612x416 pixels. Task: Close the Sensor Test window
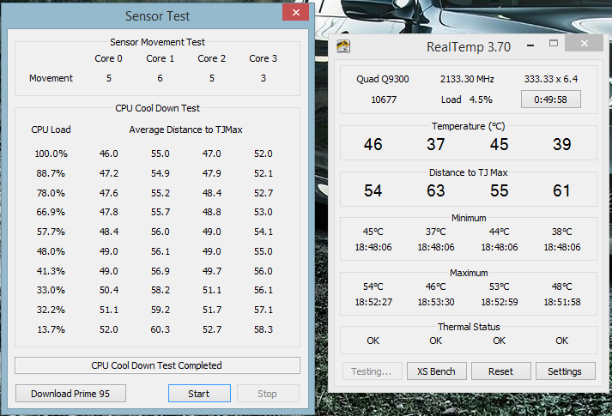click(296, 13)
